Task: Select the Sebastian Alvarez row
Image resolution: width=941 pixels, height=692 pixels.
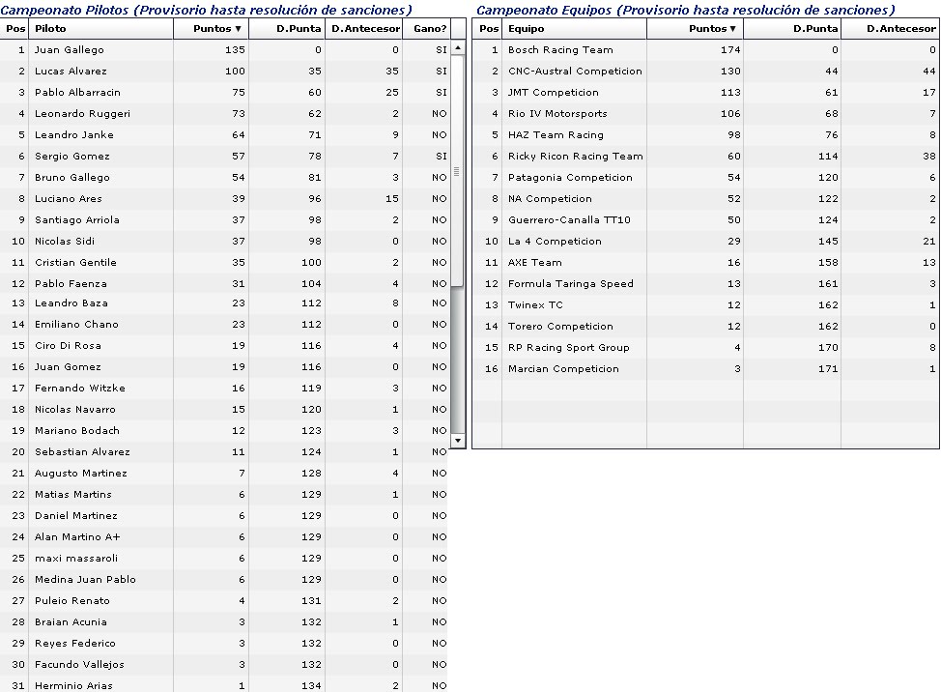Action: tap(224, 452)
